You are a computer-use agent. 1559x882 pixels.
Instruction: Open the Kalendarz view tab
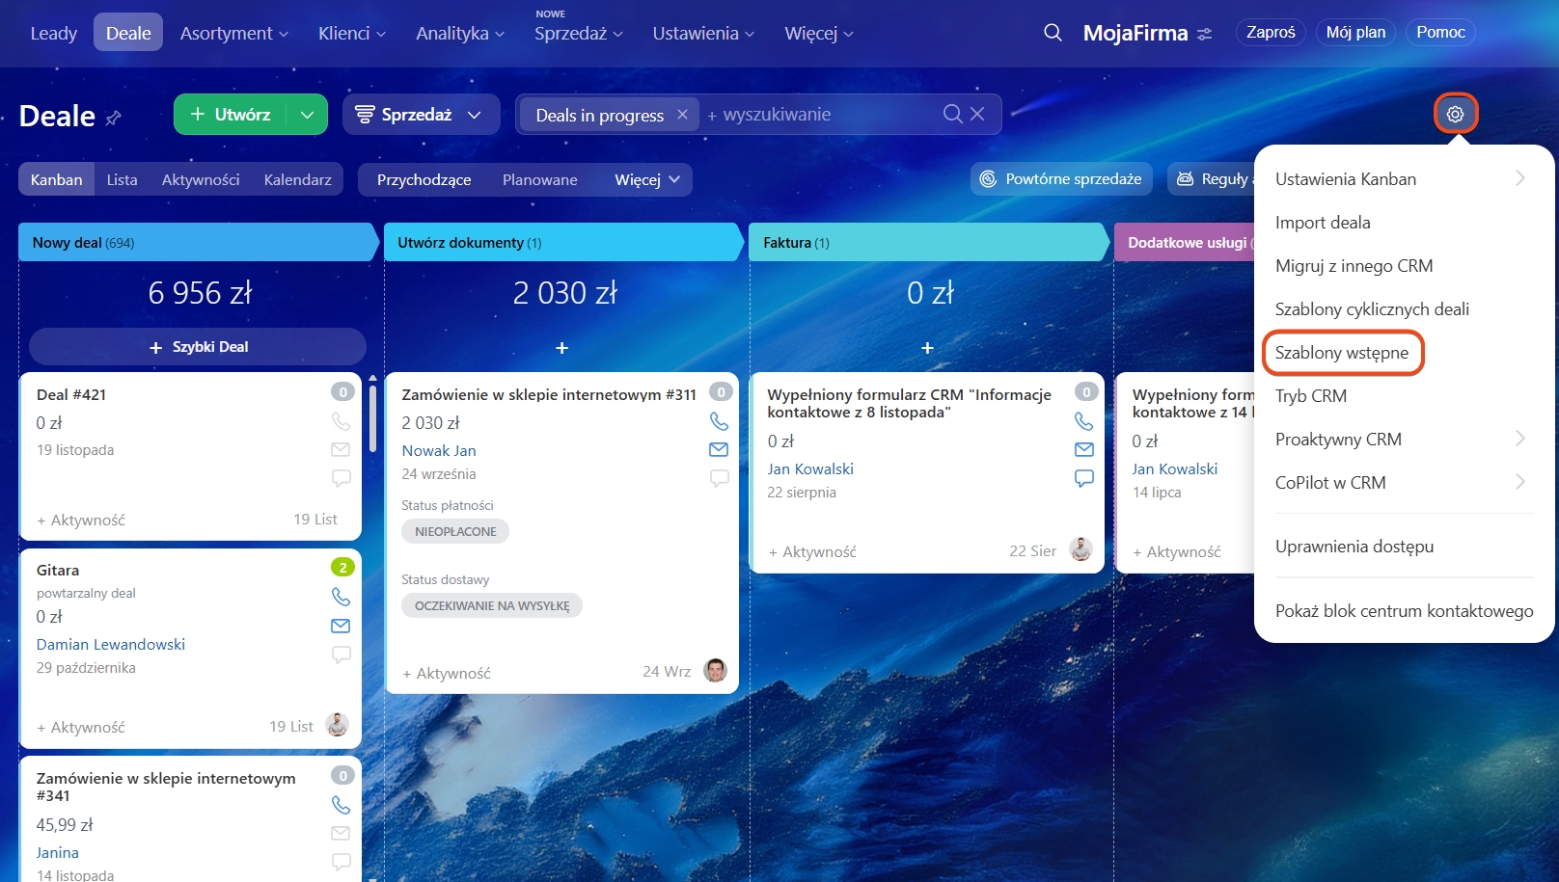(297, 179)
